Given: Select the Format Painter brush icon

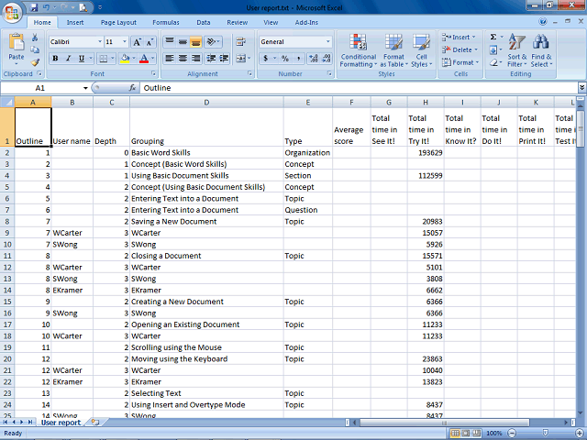Looking at the screenshot, I should click(35, 62).
